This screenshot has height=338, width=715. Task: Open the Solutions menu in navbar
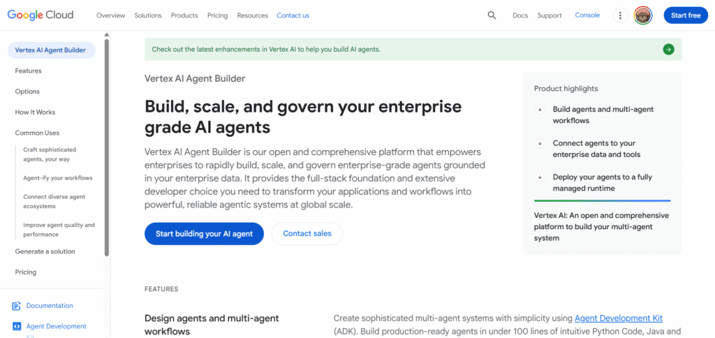pyautogui.click(x=147, y=15)
